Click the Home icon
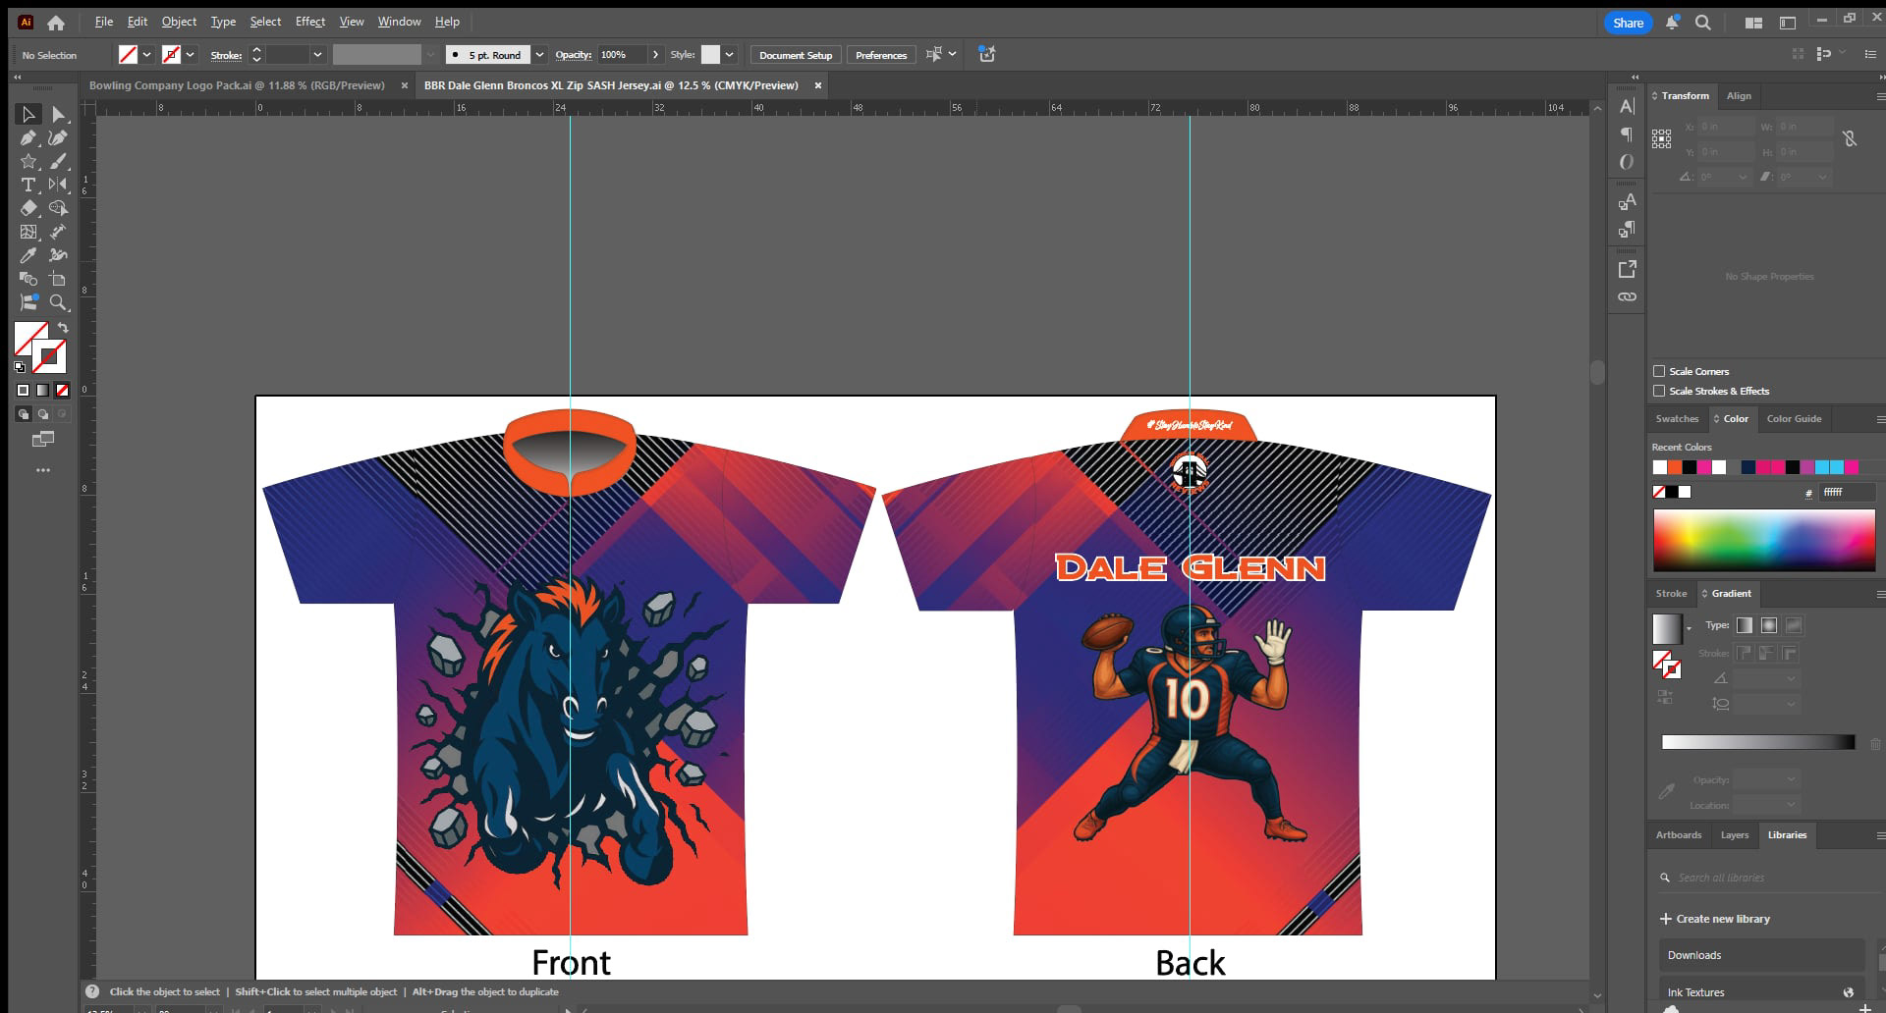This screenshot has width=1886, height=1013. point(56,23)
